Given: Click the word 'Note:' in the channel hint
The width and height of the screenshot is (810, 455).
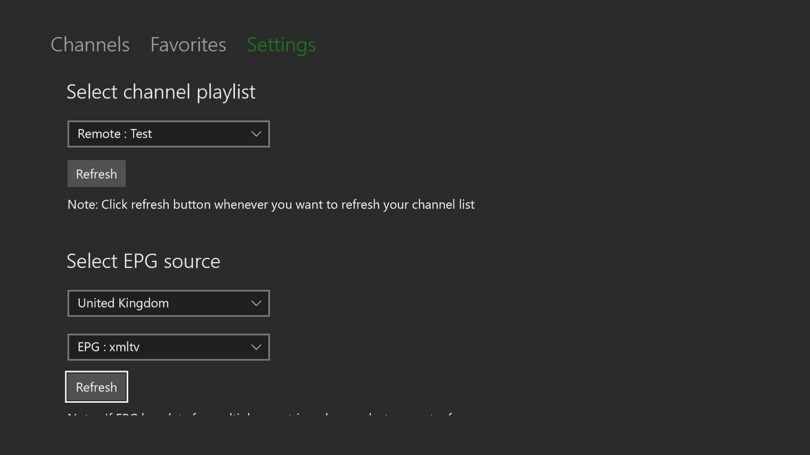Looking at the screenshot, I should [x=83, y=205].
